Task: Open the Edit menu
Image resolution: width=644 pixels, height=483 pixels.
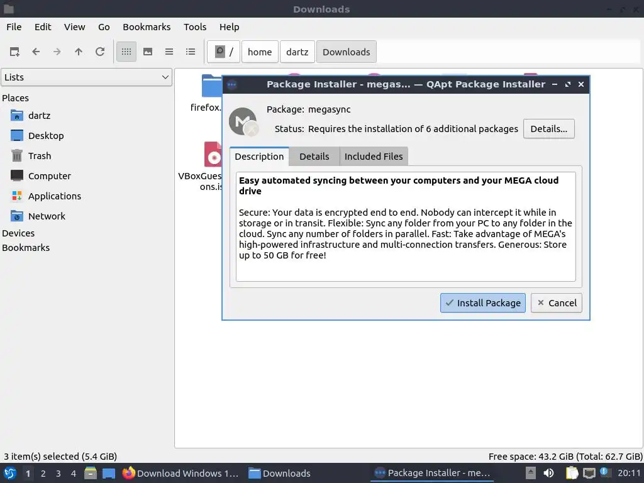Action: (43, 27)
